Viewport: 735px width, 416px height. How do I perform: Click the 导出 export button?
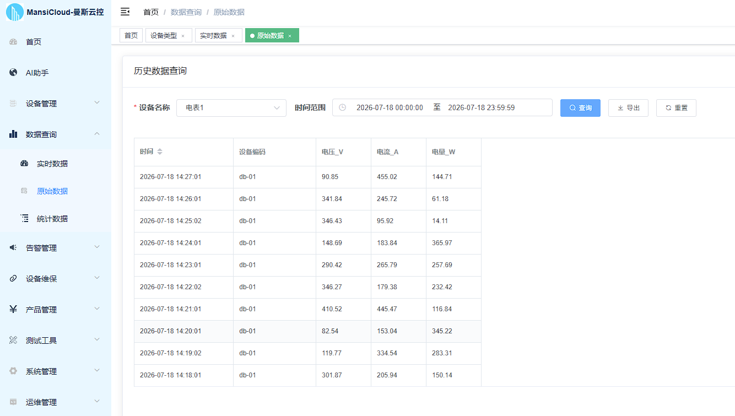tap(628, 107)
